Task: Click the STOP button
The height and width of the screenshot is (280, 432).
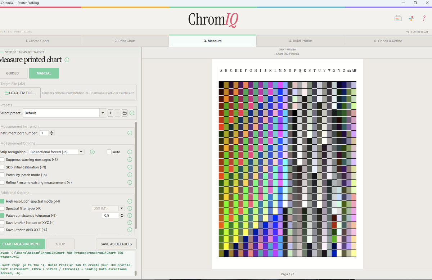Action: click(x=60, y=244)
